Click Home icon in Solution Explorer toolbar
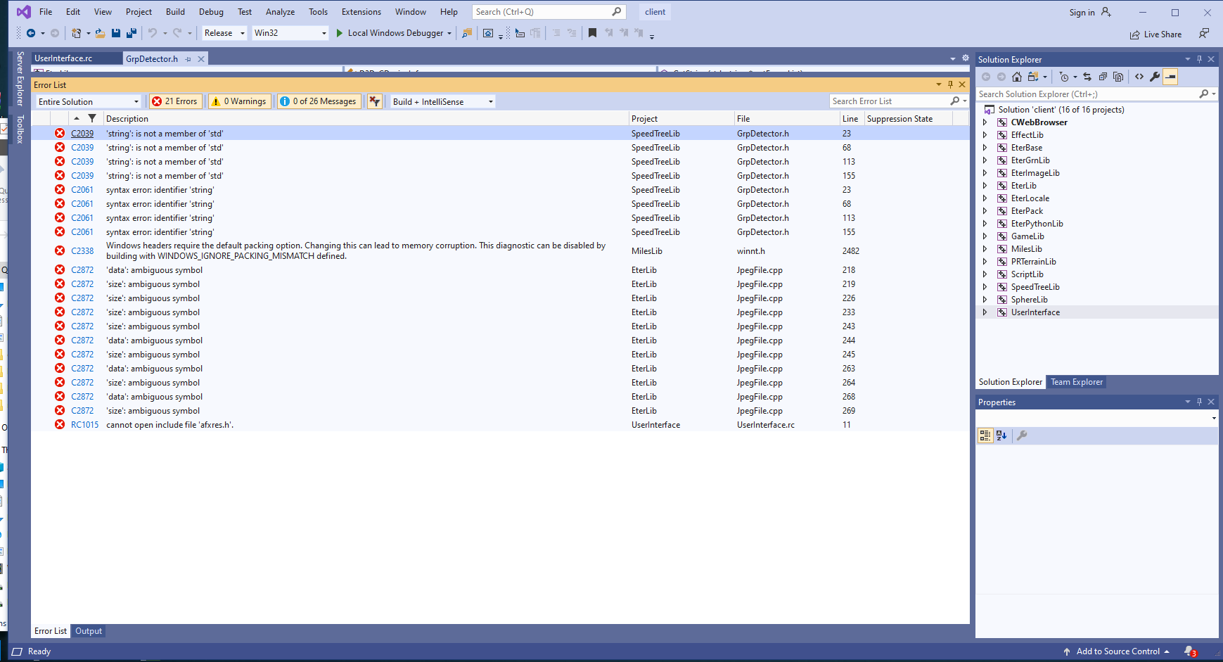Screen dimensions: 1223x662 1017,77
